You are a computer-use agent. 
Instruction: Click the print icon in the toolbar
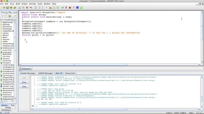[x=15, y=8]
